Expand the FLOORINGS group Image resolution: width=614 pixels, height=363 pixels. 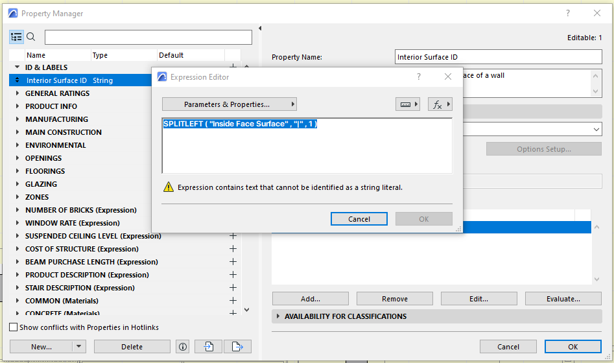[18, 170]
